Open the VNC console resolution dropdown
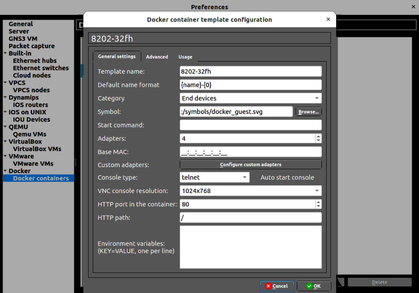The height and width of the screenshot is (293, 419). pyautogui.click(x=250, y=191)
